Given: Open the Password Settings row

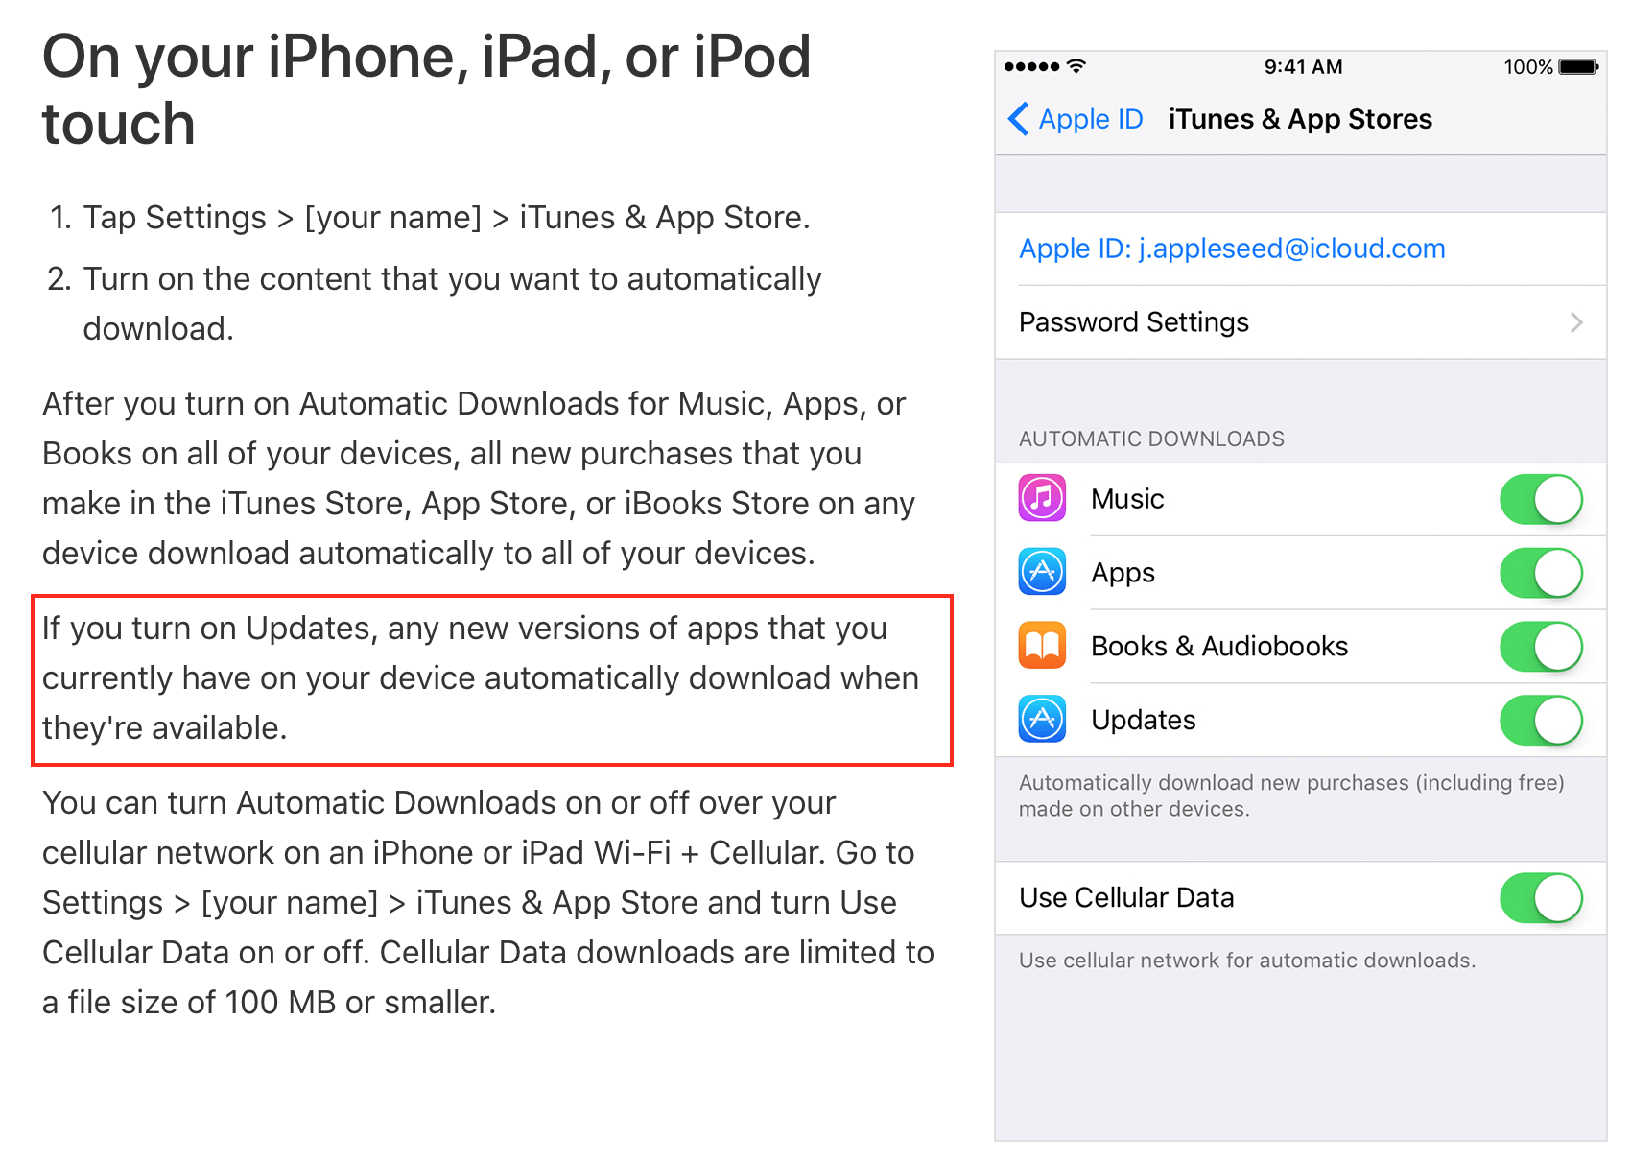Looking at the screenshot, I should [1301, 322].
